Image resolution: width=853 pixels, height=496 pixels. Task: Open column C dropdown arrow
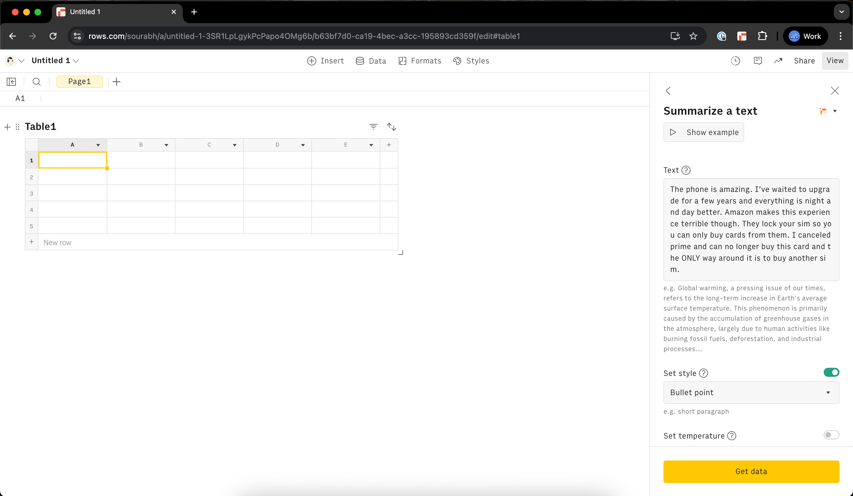pyautogui.click(x=235, y=145)
